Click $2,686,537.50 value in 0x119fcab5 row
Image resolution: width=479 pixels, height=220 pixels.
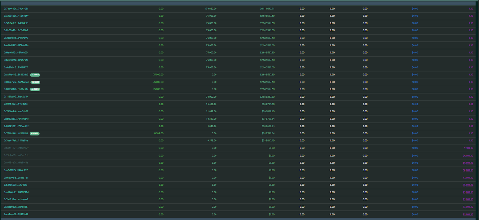267,96
